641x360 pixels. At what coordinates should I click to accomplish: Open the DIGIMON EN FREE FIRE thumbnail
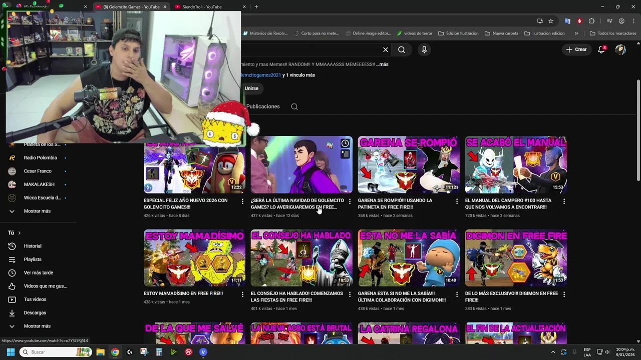[x=516, y=257]
